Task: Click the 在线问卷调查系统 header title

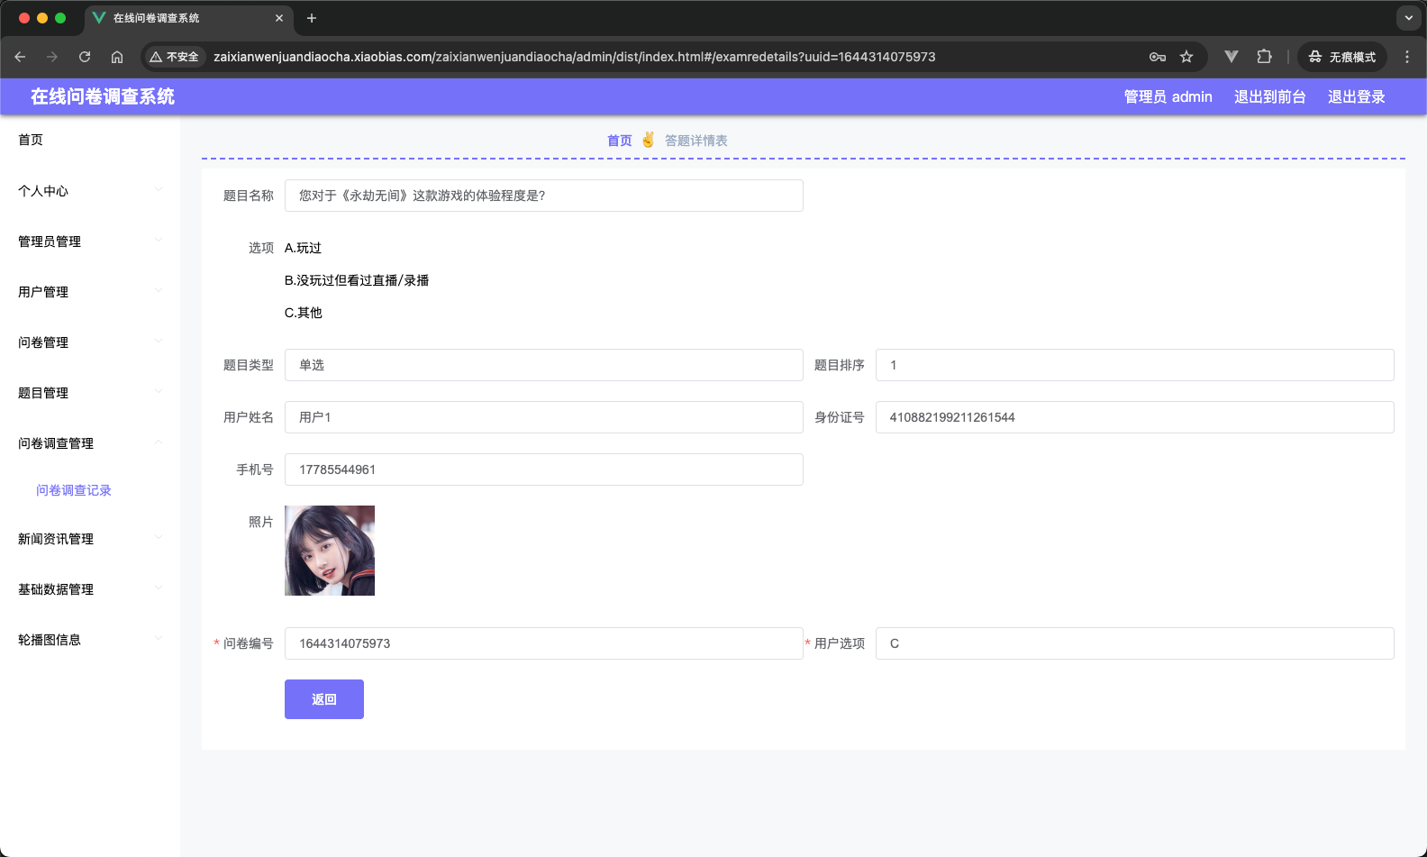Action: point(103,96)
